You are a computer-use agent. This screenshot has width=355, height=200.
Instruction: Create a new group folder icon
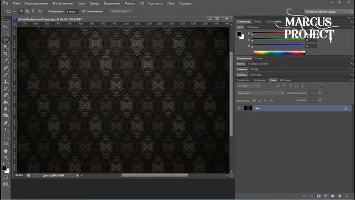pyautogui.click(x=333, y=196)
